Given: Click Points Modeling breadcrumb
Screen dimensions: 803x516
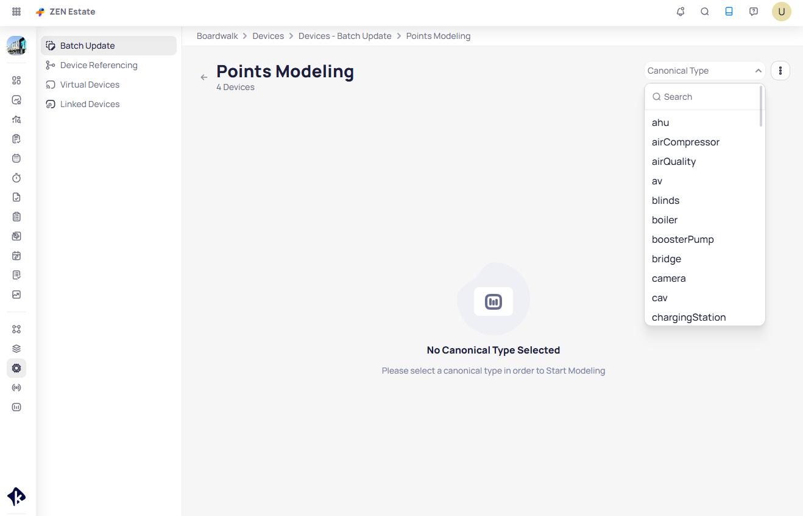Looking at the screenshot, I should point(438,36).
